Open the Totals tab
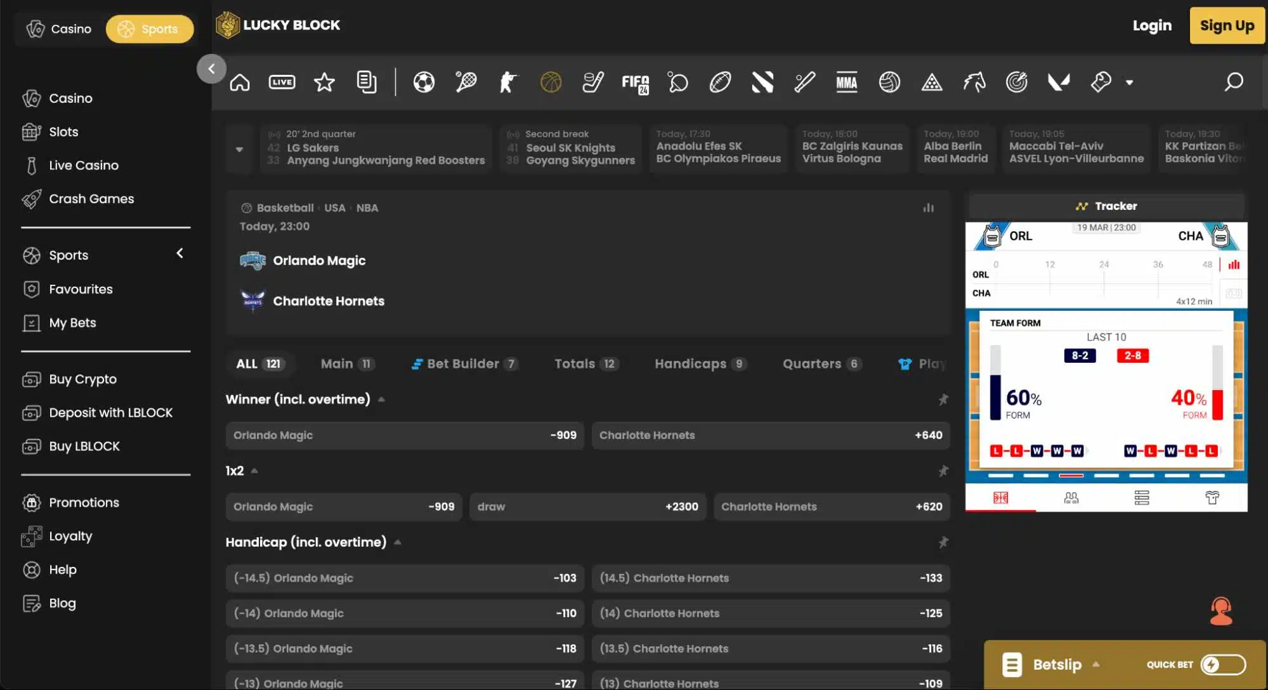Viewport: 1268px width, 690px height. pyautogui.click(x=585, y=364)
